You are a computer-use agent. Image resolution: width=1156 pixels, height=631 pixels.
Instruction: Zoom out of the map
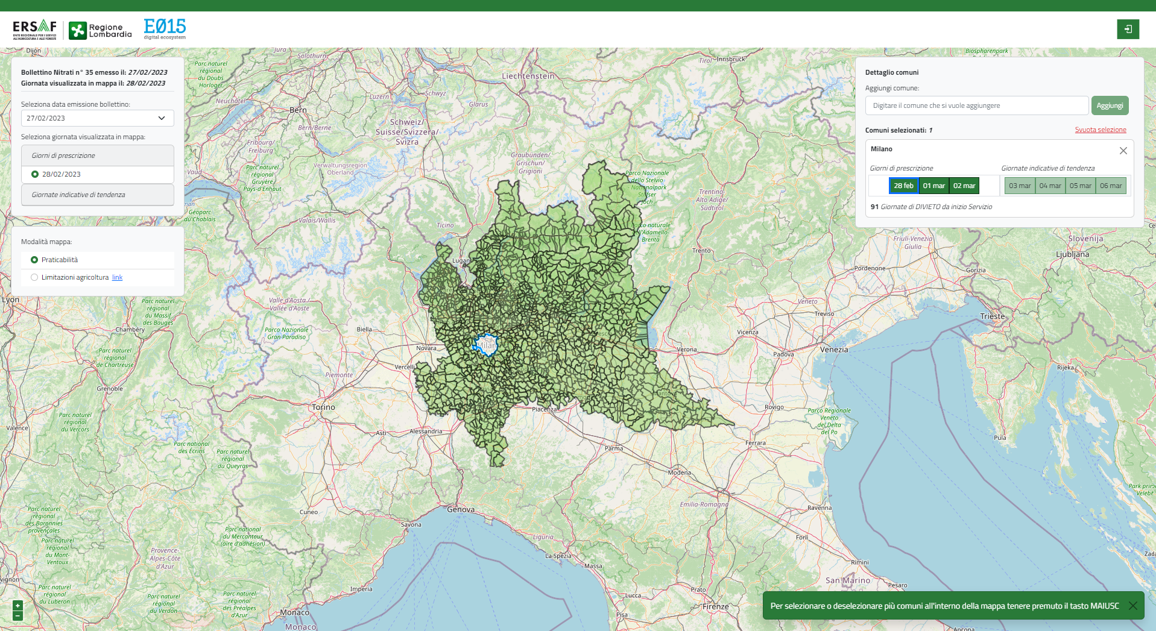17,616
